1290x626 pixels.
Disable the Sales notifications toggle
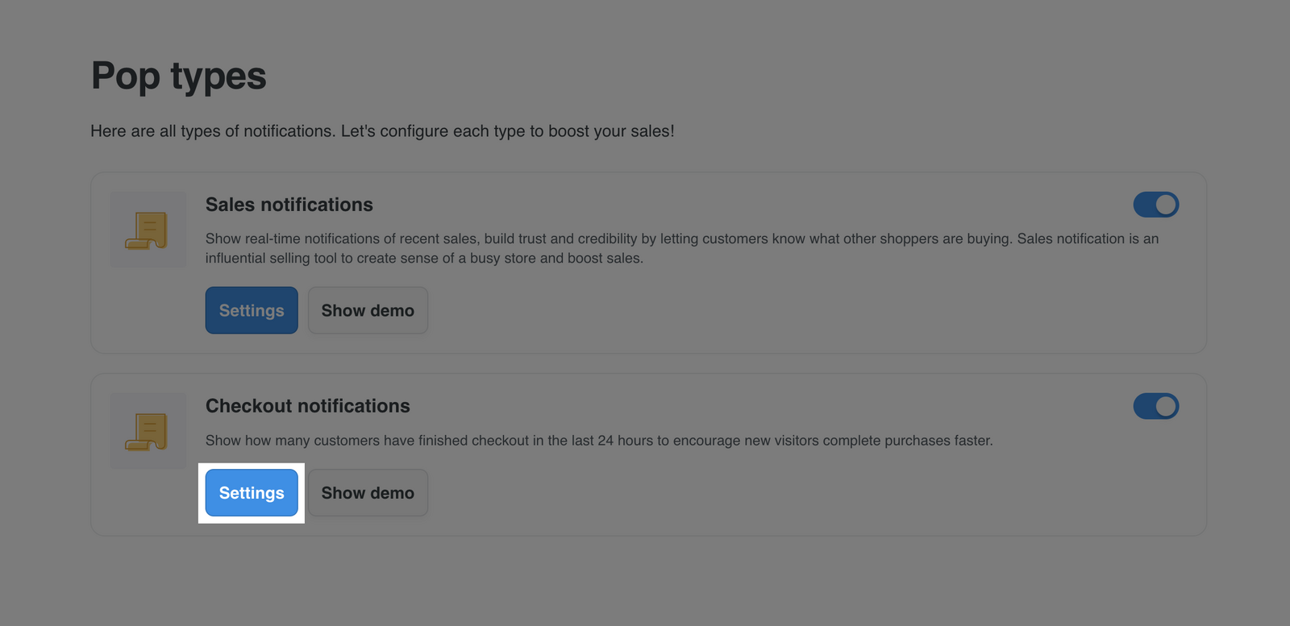click(x=1156, y=205)
